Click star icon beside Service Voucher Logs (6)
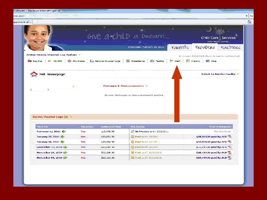267x200 pixels. 71,117
